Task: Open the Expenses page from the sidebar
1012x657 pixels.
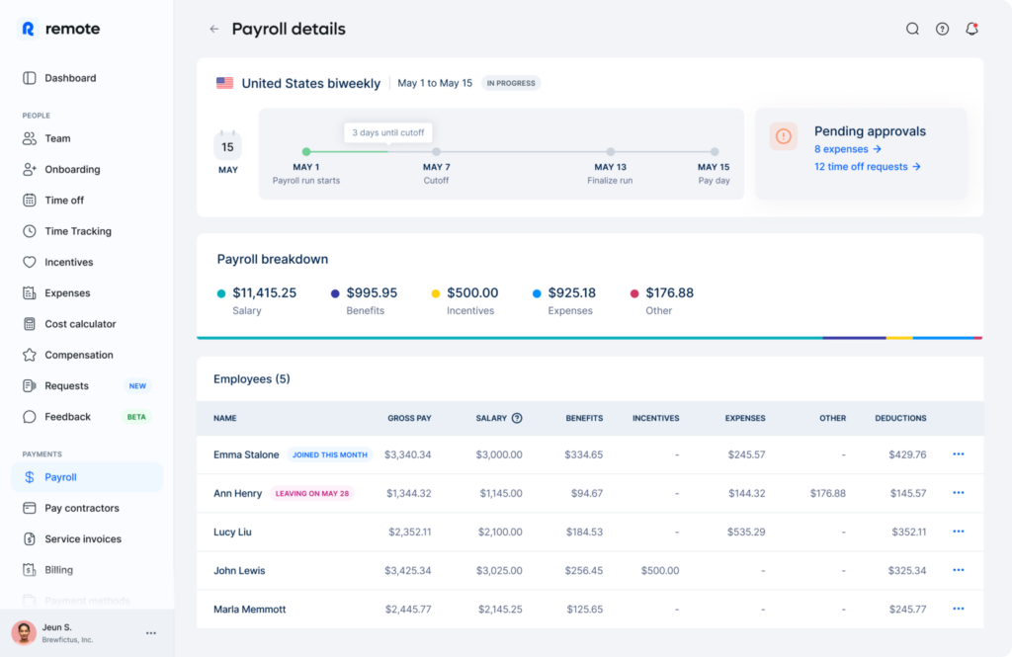Action: (x=30, y=292)
